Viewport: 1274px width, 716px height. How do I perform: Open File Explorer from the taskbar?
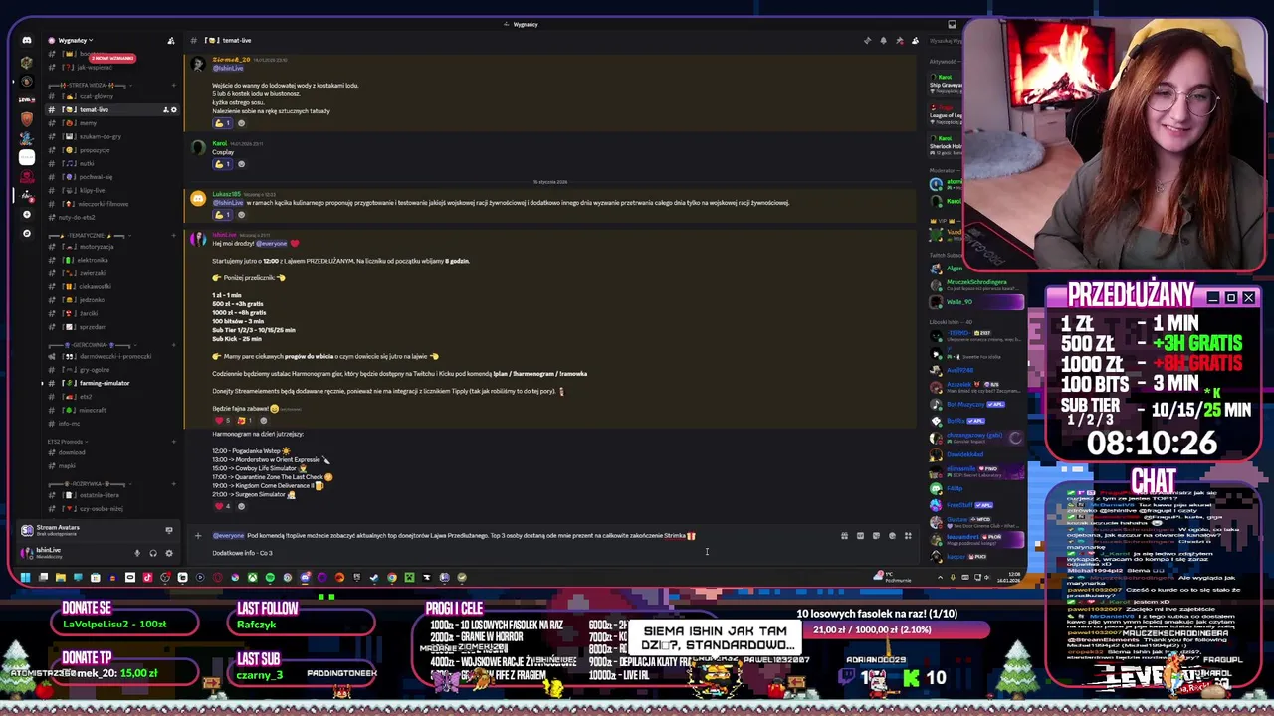pos(61,577)
